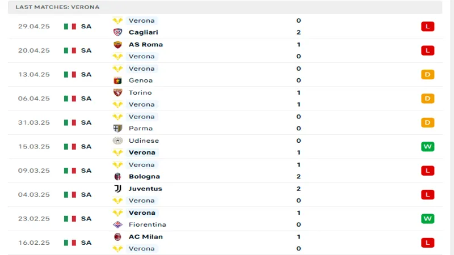Select the Fiorentina team name

(x=148, y=225)
